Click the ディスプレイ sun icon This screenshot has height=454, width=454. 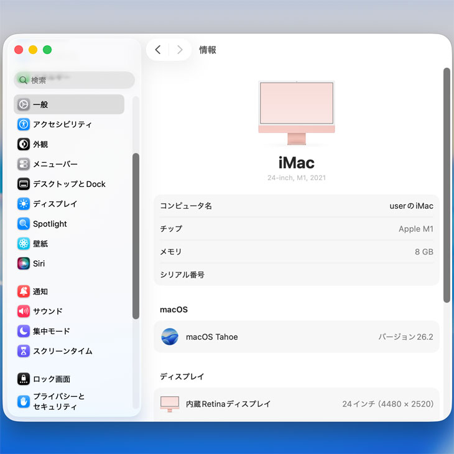click(24, 204)
